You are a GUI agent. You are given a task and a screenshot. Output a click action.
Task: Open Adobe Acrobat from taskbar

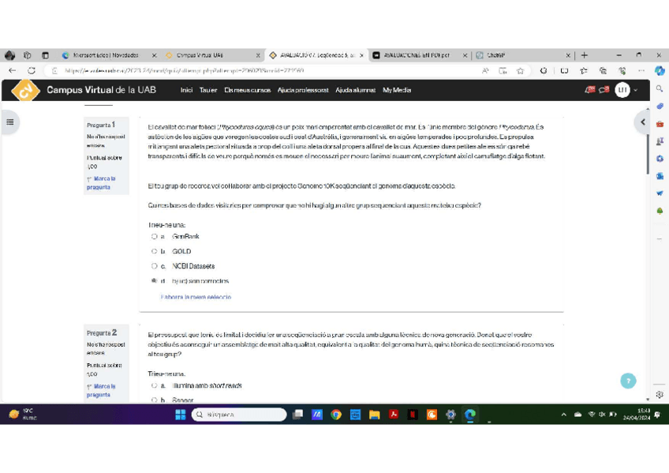click(x=394, y=415)
